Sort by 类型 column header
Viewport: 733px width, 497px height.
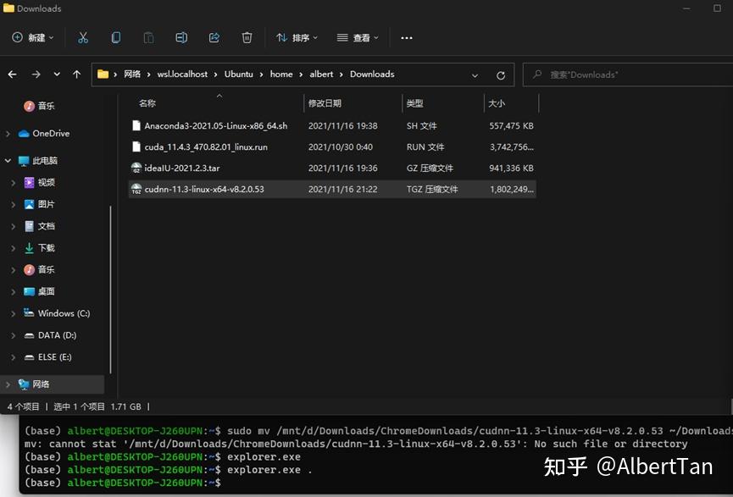pyautogui.click(x=414, y=103)
